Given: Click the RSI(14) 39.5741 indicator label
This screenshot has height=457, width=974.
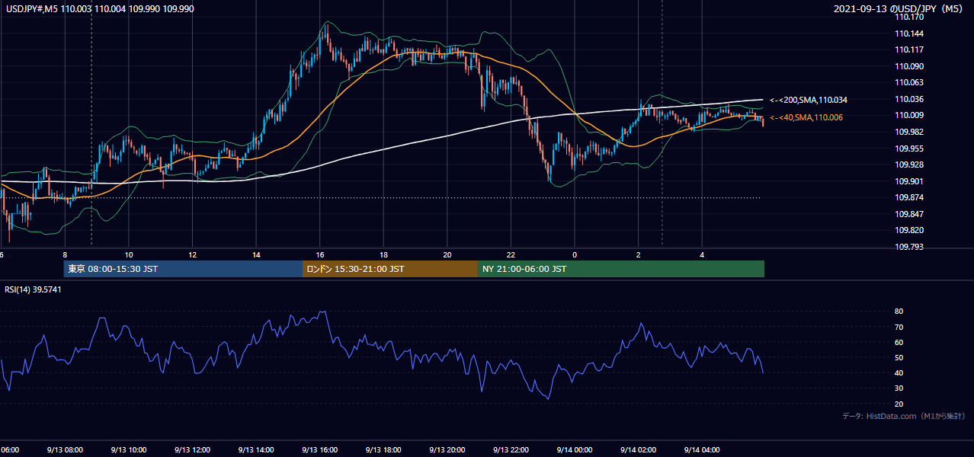Looking at the screenshot, I should coord(33,289).
